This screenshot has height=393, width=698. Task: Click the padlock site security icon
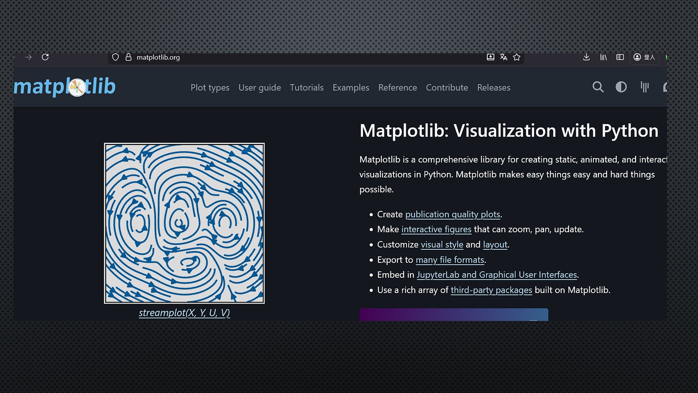[x=128, y=57]
